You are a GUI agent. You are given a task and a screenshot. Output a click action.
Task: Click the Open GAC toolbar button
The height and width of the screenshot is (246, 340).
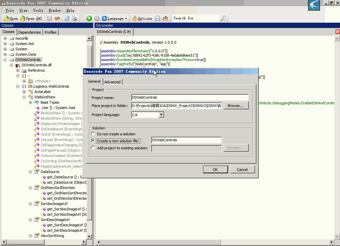[31, 18]
